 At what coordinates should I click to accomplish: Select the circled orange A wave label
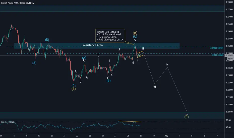[73, 89]
